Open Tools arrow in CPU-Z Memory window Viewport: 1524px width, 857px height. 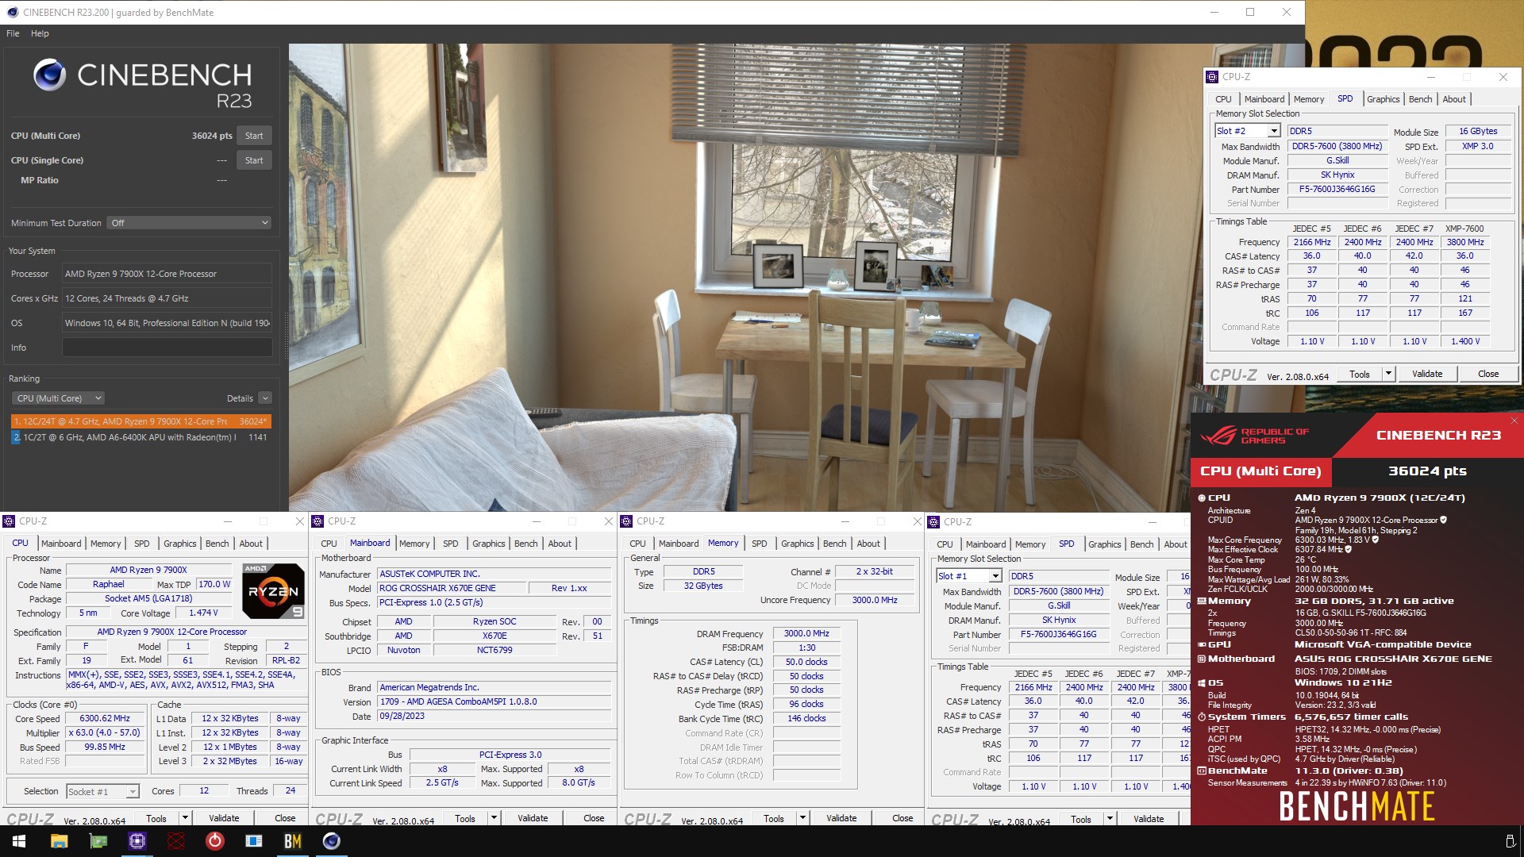pyautogui.click(x=802, y=818)
